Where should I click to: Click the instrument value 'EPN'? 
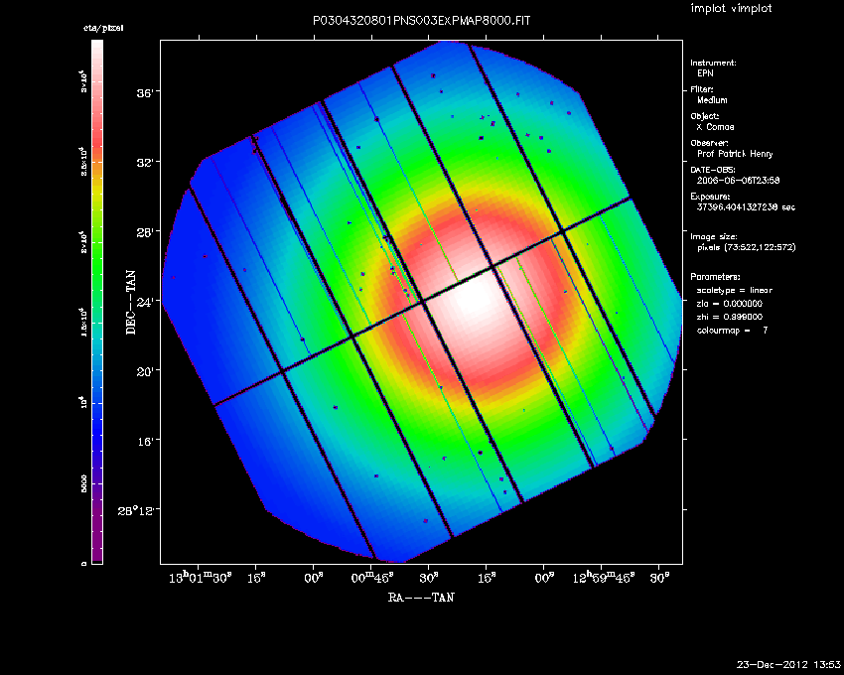(705, 73)
